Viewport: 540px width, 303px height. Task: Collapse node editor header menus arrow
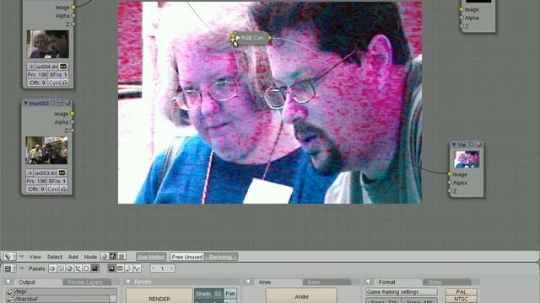[x=22, y=257]
